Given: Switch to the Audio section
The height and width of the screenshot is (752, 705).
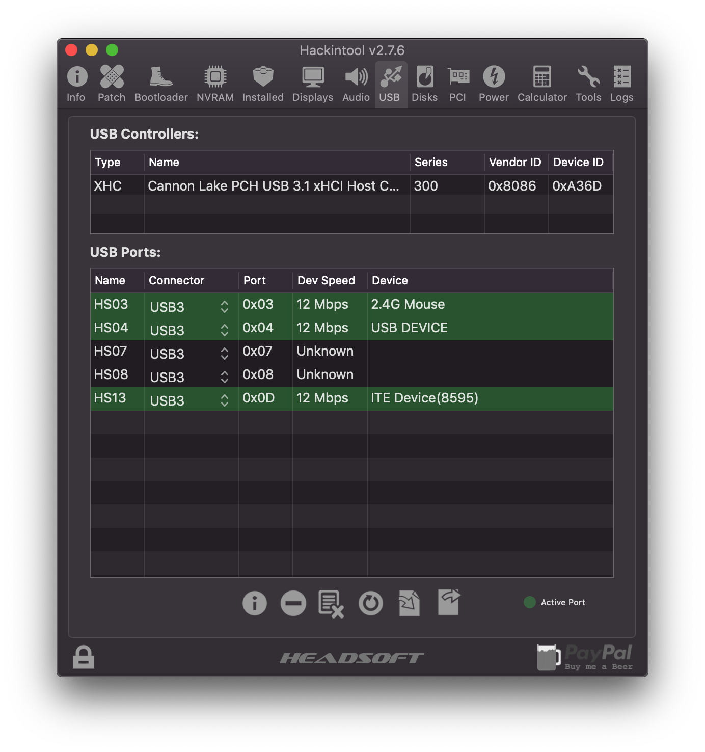Looking at the screenshot, I should coord(356,84).
